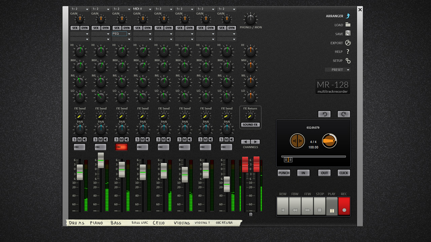Open input dropdown on Orchestra channel

point(227,9)
